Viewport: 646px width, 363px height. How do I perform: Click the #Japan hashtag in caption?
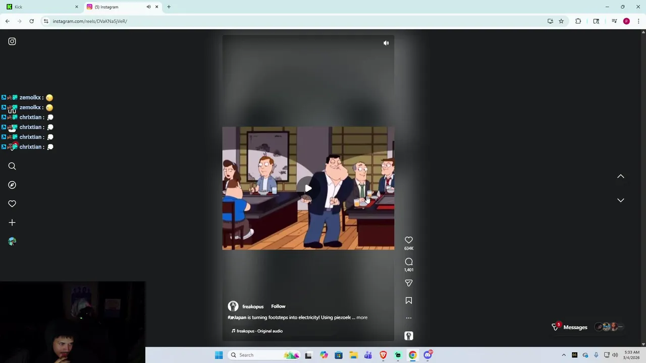(237, 318)
